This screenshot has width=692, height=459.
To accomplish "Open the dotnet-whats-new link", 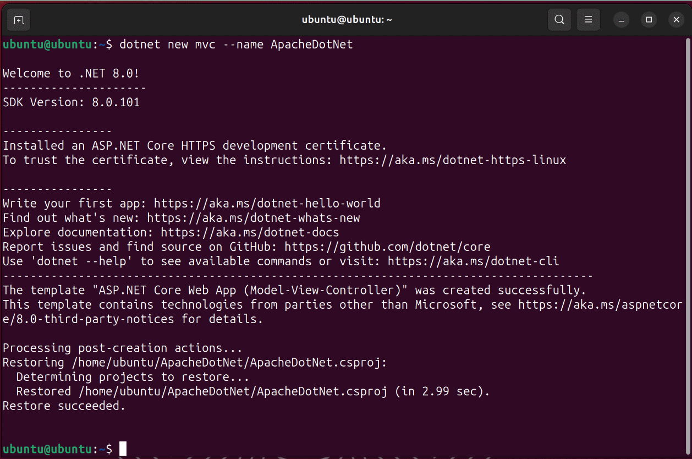I will [x=254, y=218].
